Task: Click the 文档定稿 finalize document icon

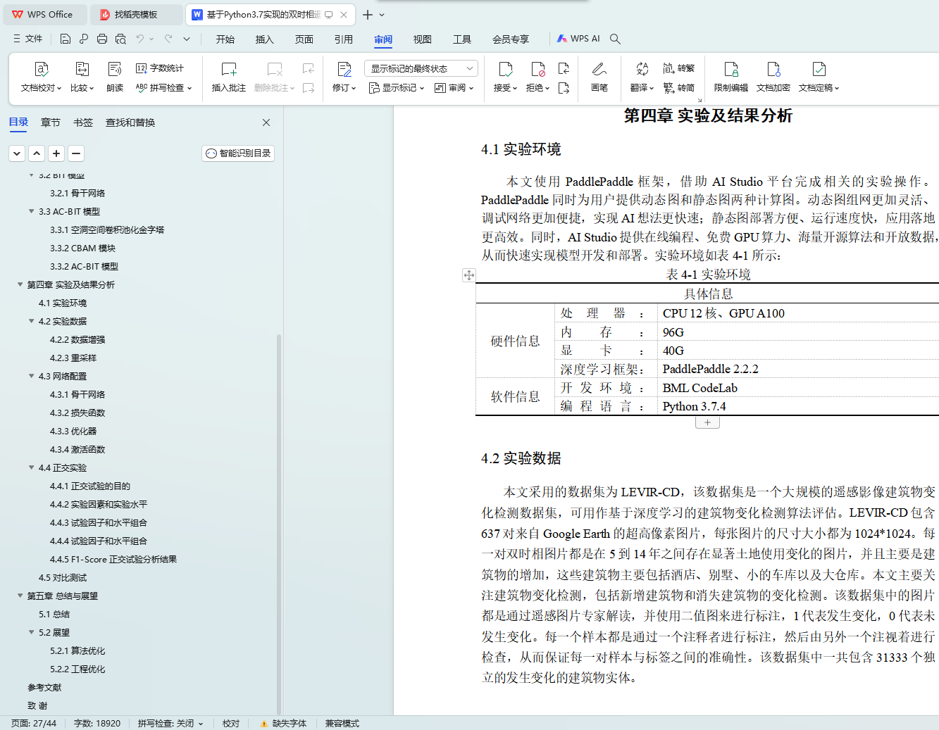Action: pos(819,69)
